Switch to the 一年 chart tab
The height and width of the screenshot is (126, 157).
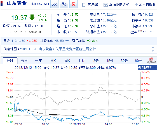[38, 61]
